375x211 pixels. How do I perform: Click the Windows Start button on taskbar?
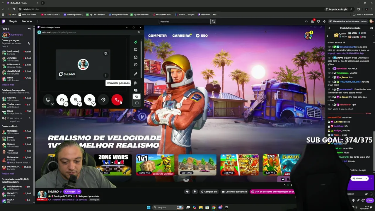pyautogui.click(x=149, y=207)
